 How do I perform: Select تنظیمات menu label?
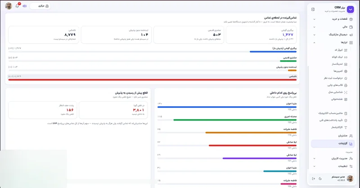[342, 166]
